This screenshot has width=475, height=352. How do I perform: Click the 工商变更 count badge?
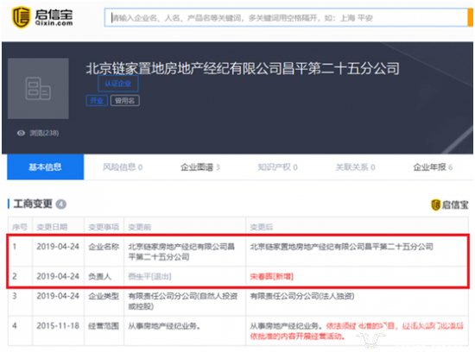pos(61,204)
